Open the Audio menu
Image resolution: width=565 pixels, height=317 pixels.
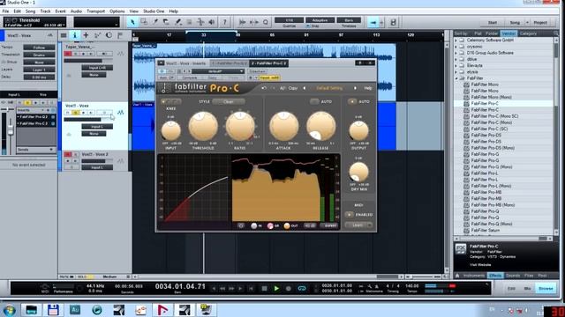[76, 11]
